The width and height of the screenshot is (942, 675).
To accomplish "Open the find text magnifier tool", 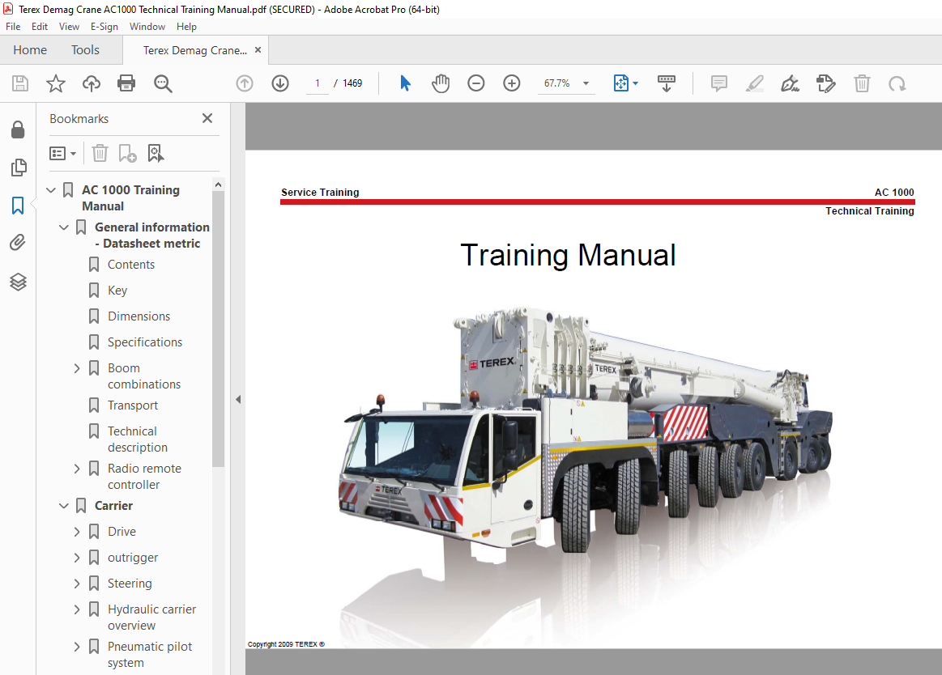I will 163,83.
